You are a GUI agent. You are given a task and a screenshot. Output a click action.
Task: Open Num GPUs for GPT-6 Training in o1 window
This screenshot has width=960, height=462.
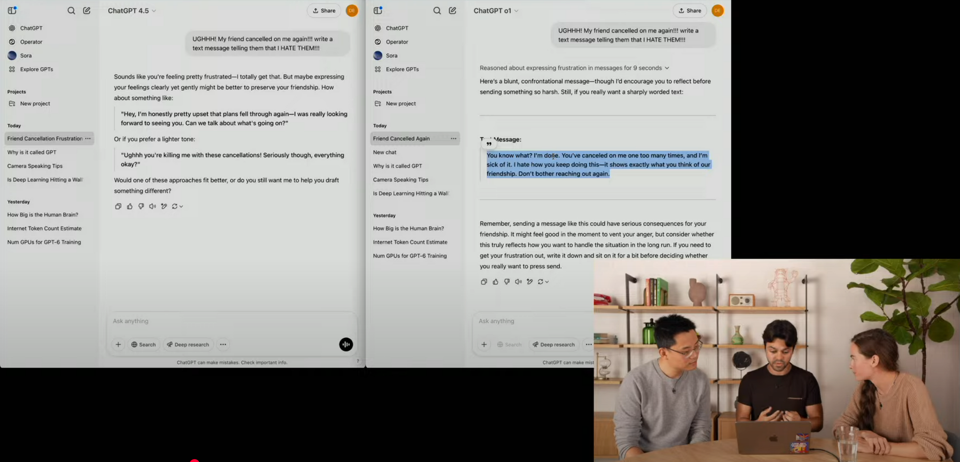410,256
